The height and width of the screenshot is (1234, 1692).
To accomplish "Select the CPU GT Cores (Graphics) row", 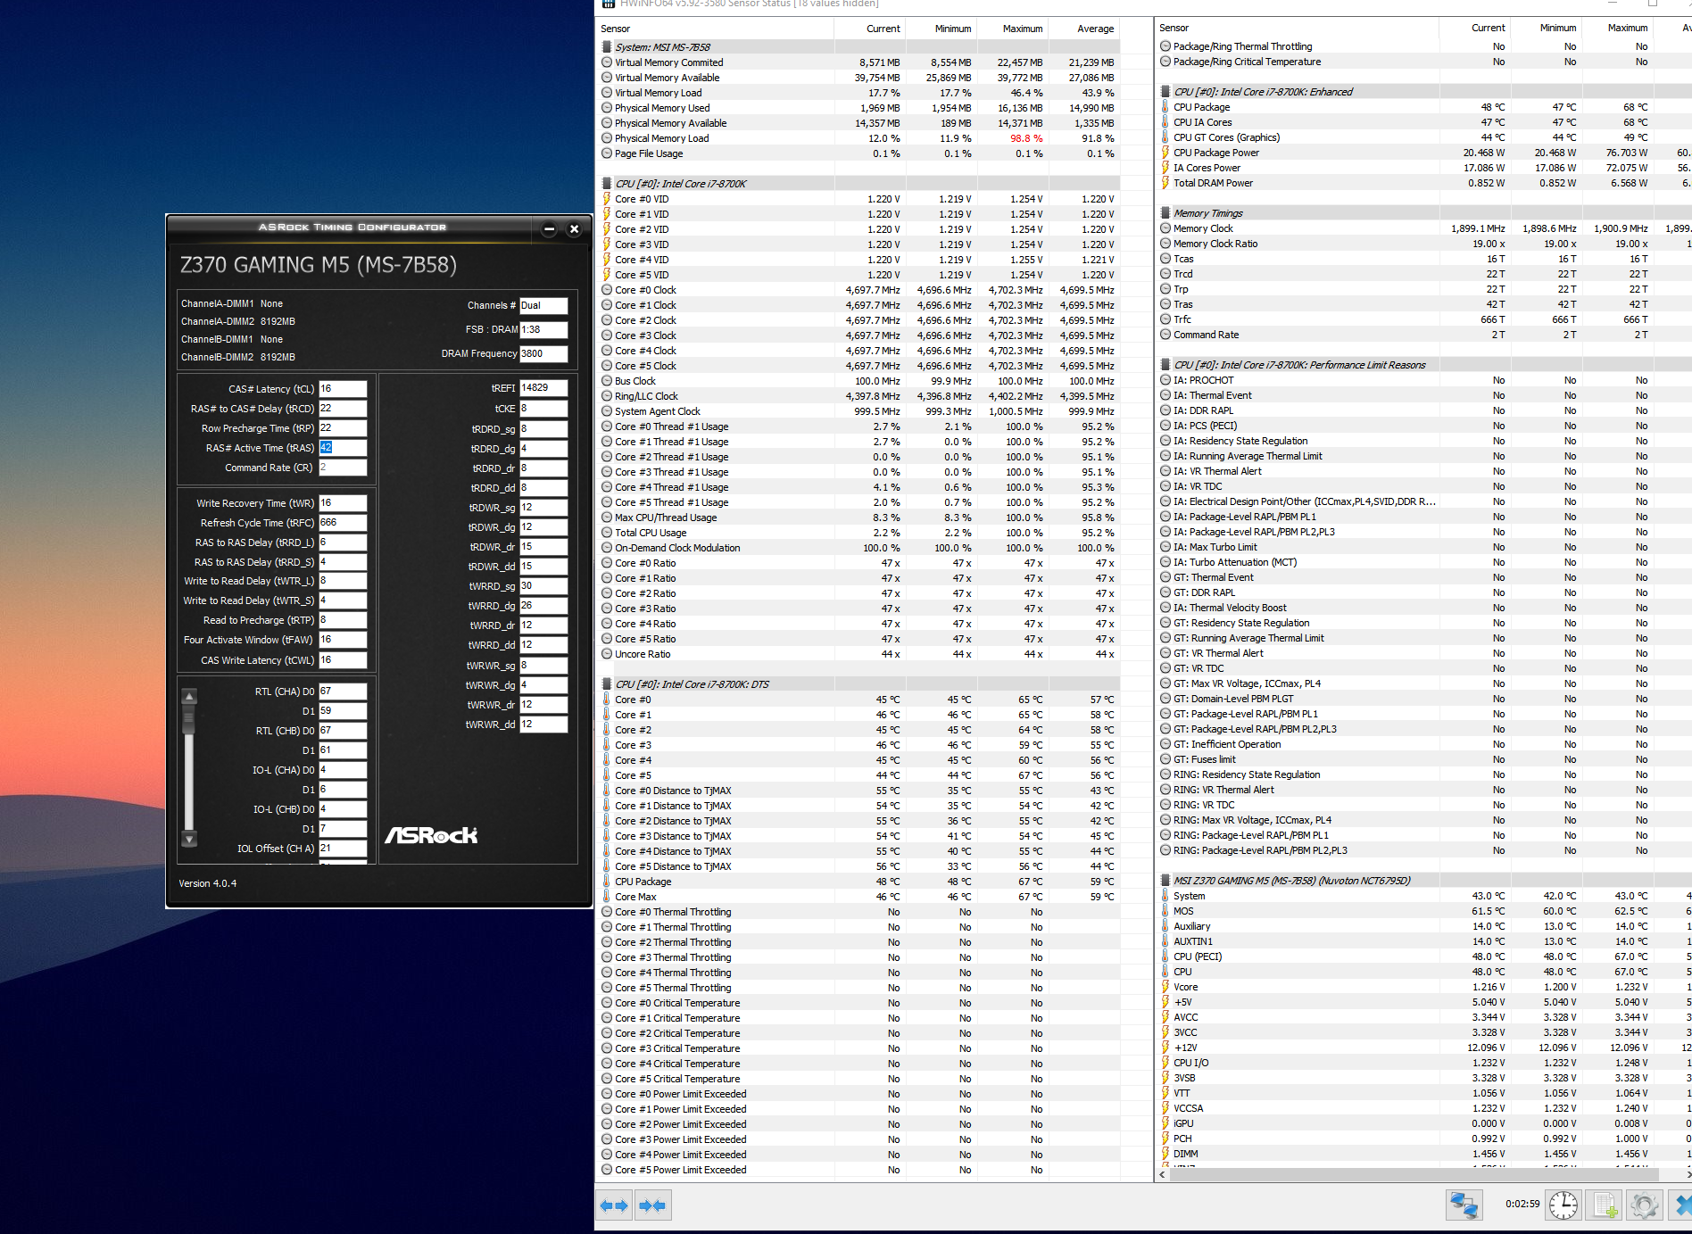I will pos(1424,137).
